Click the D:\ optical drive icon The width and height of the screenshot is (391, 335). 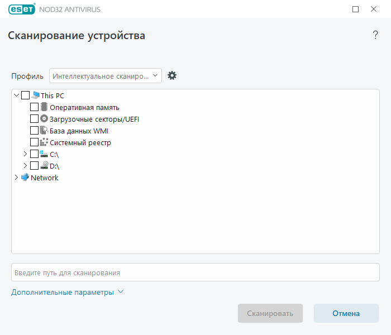[x=44, y=165]
